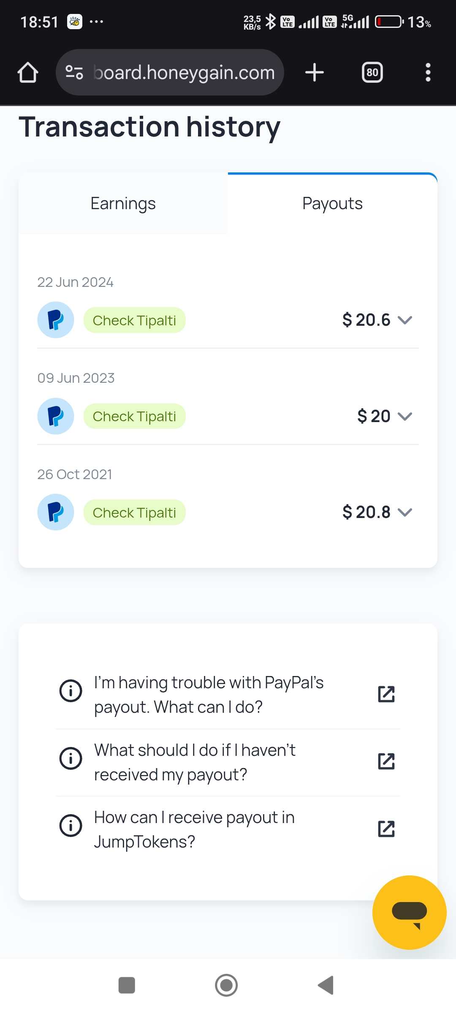Tap the honeygain.com address bar

click(x=184, y=72)
